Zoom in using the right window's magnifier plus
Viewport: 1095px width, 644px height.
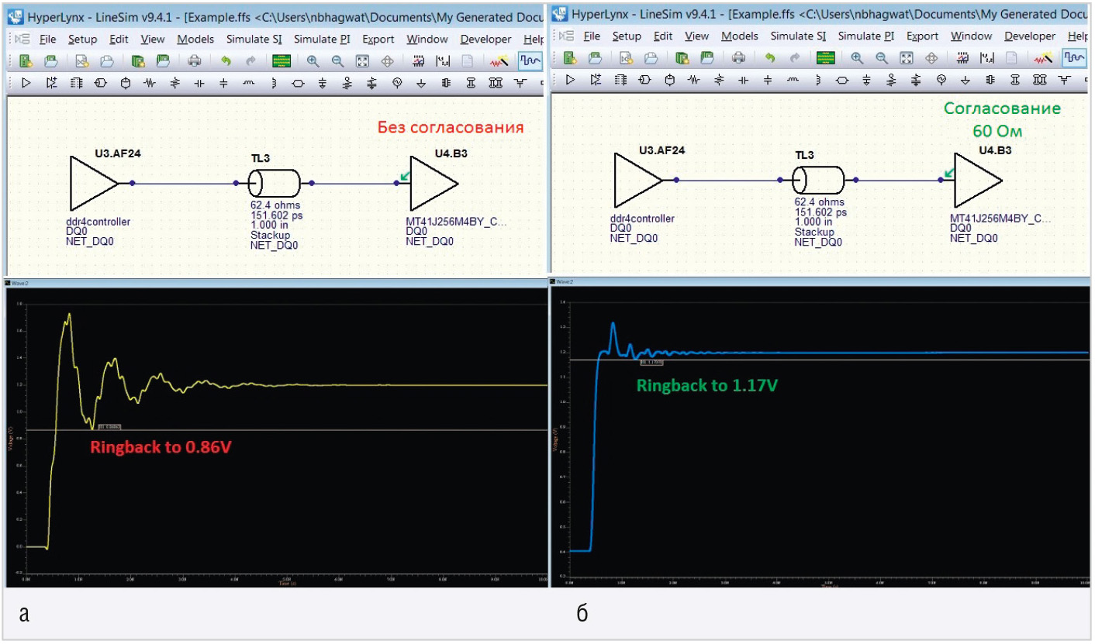pyautogui.click(x=857, y=57)
